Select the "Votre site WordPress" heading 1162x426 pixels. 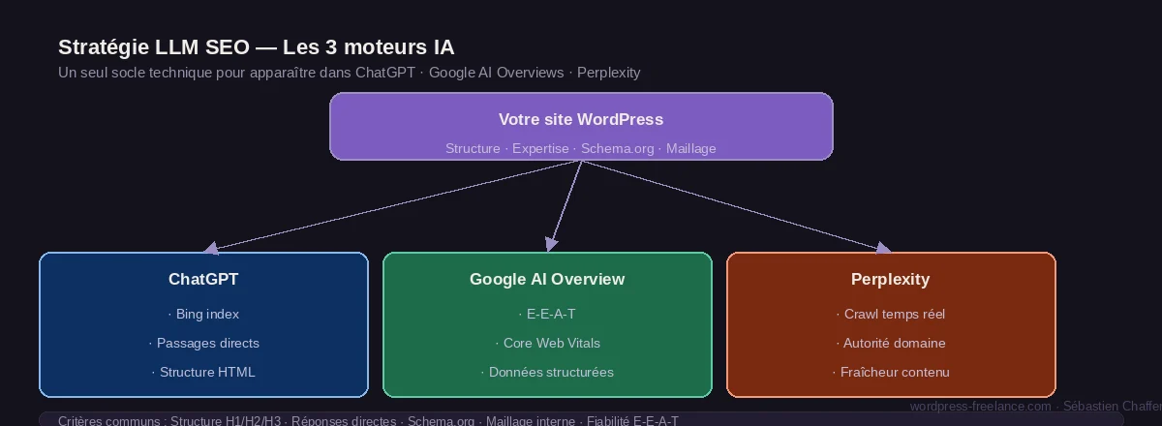coord(581,119)
